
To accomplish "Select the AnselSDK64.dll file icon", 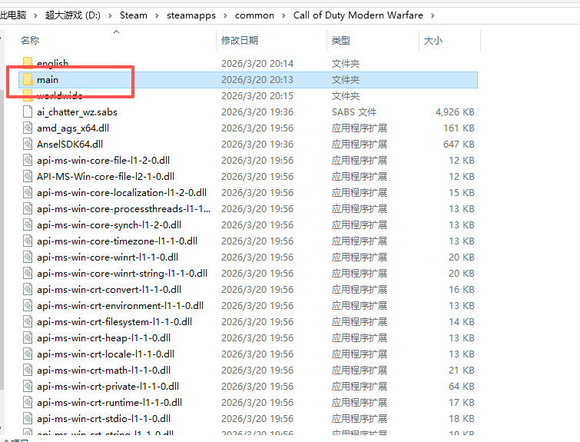I will [x=28, y=144].
